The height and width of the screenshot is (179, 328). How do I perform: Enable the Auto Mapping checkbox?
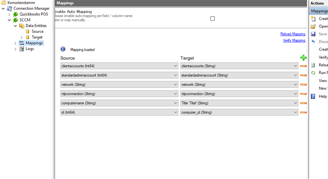coord(212,18)
